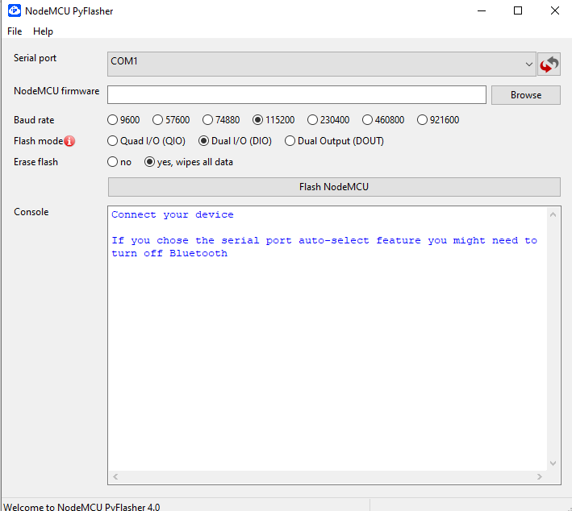Maximize the PyFlasher window
Image resolution: width=572 pixels, height=511 pixels.
tap(518, 11)
